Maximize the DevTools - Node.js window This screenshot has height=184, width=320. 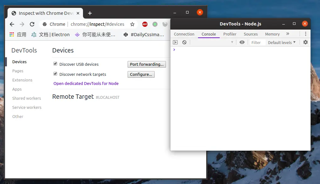(x=294, y=24)
